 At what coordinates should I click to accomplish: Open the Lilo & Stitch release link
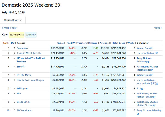[x=23, y=102]
